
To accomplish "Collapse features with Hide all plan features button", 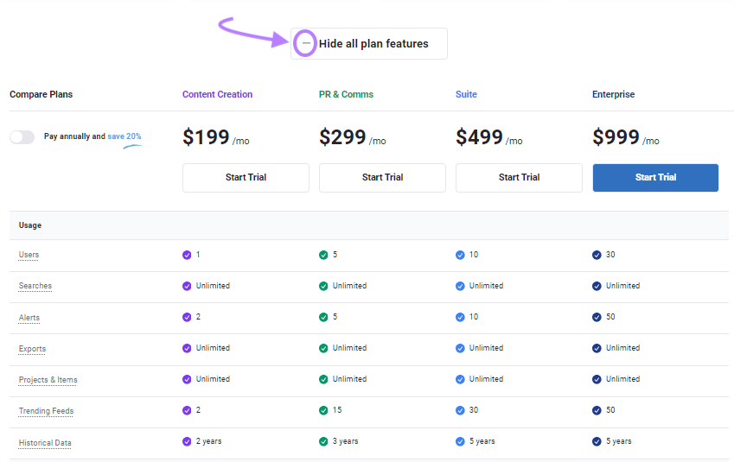I will pos(369,43).
